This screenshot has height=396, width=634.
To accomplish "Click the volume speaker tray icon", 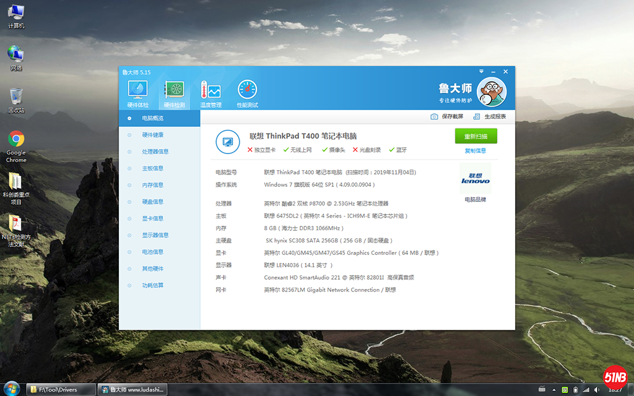I will (597, 390).
